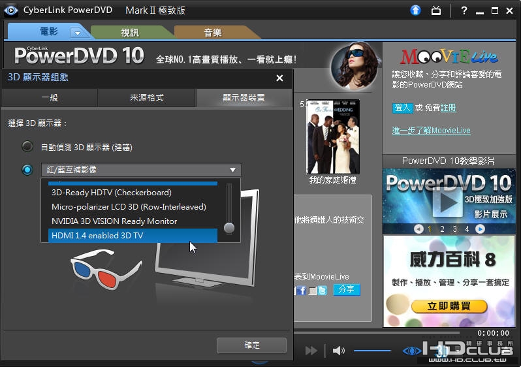Switch to the 視訊 tab

pos(130,33)
